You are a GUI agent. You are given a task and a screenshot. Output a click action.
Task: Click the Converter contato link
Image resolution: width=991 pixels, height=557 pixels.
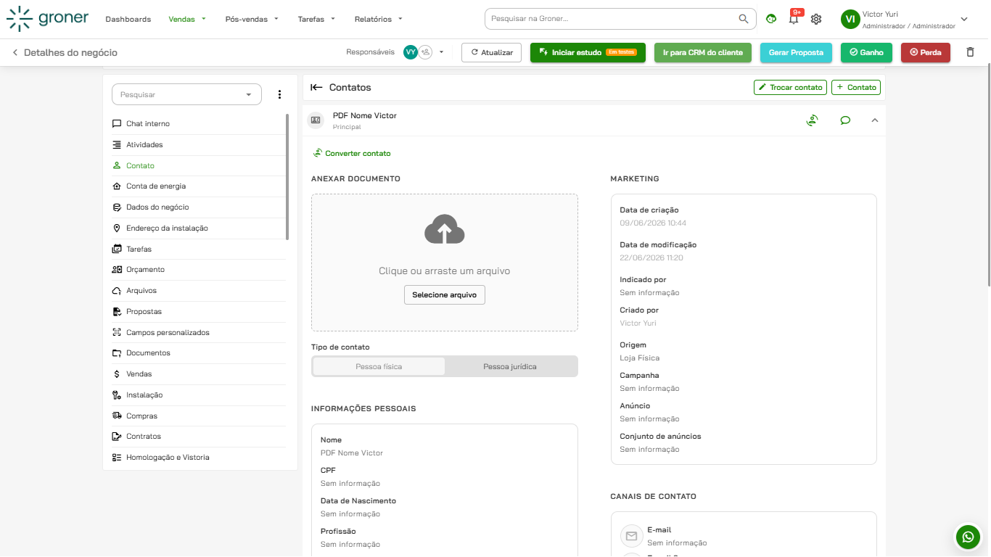click(352, 154)
